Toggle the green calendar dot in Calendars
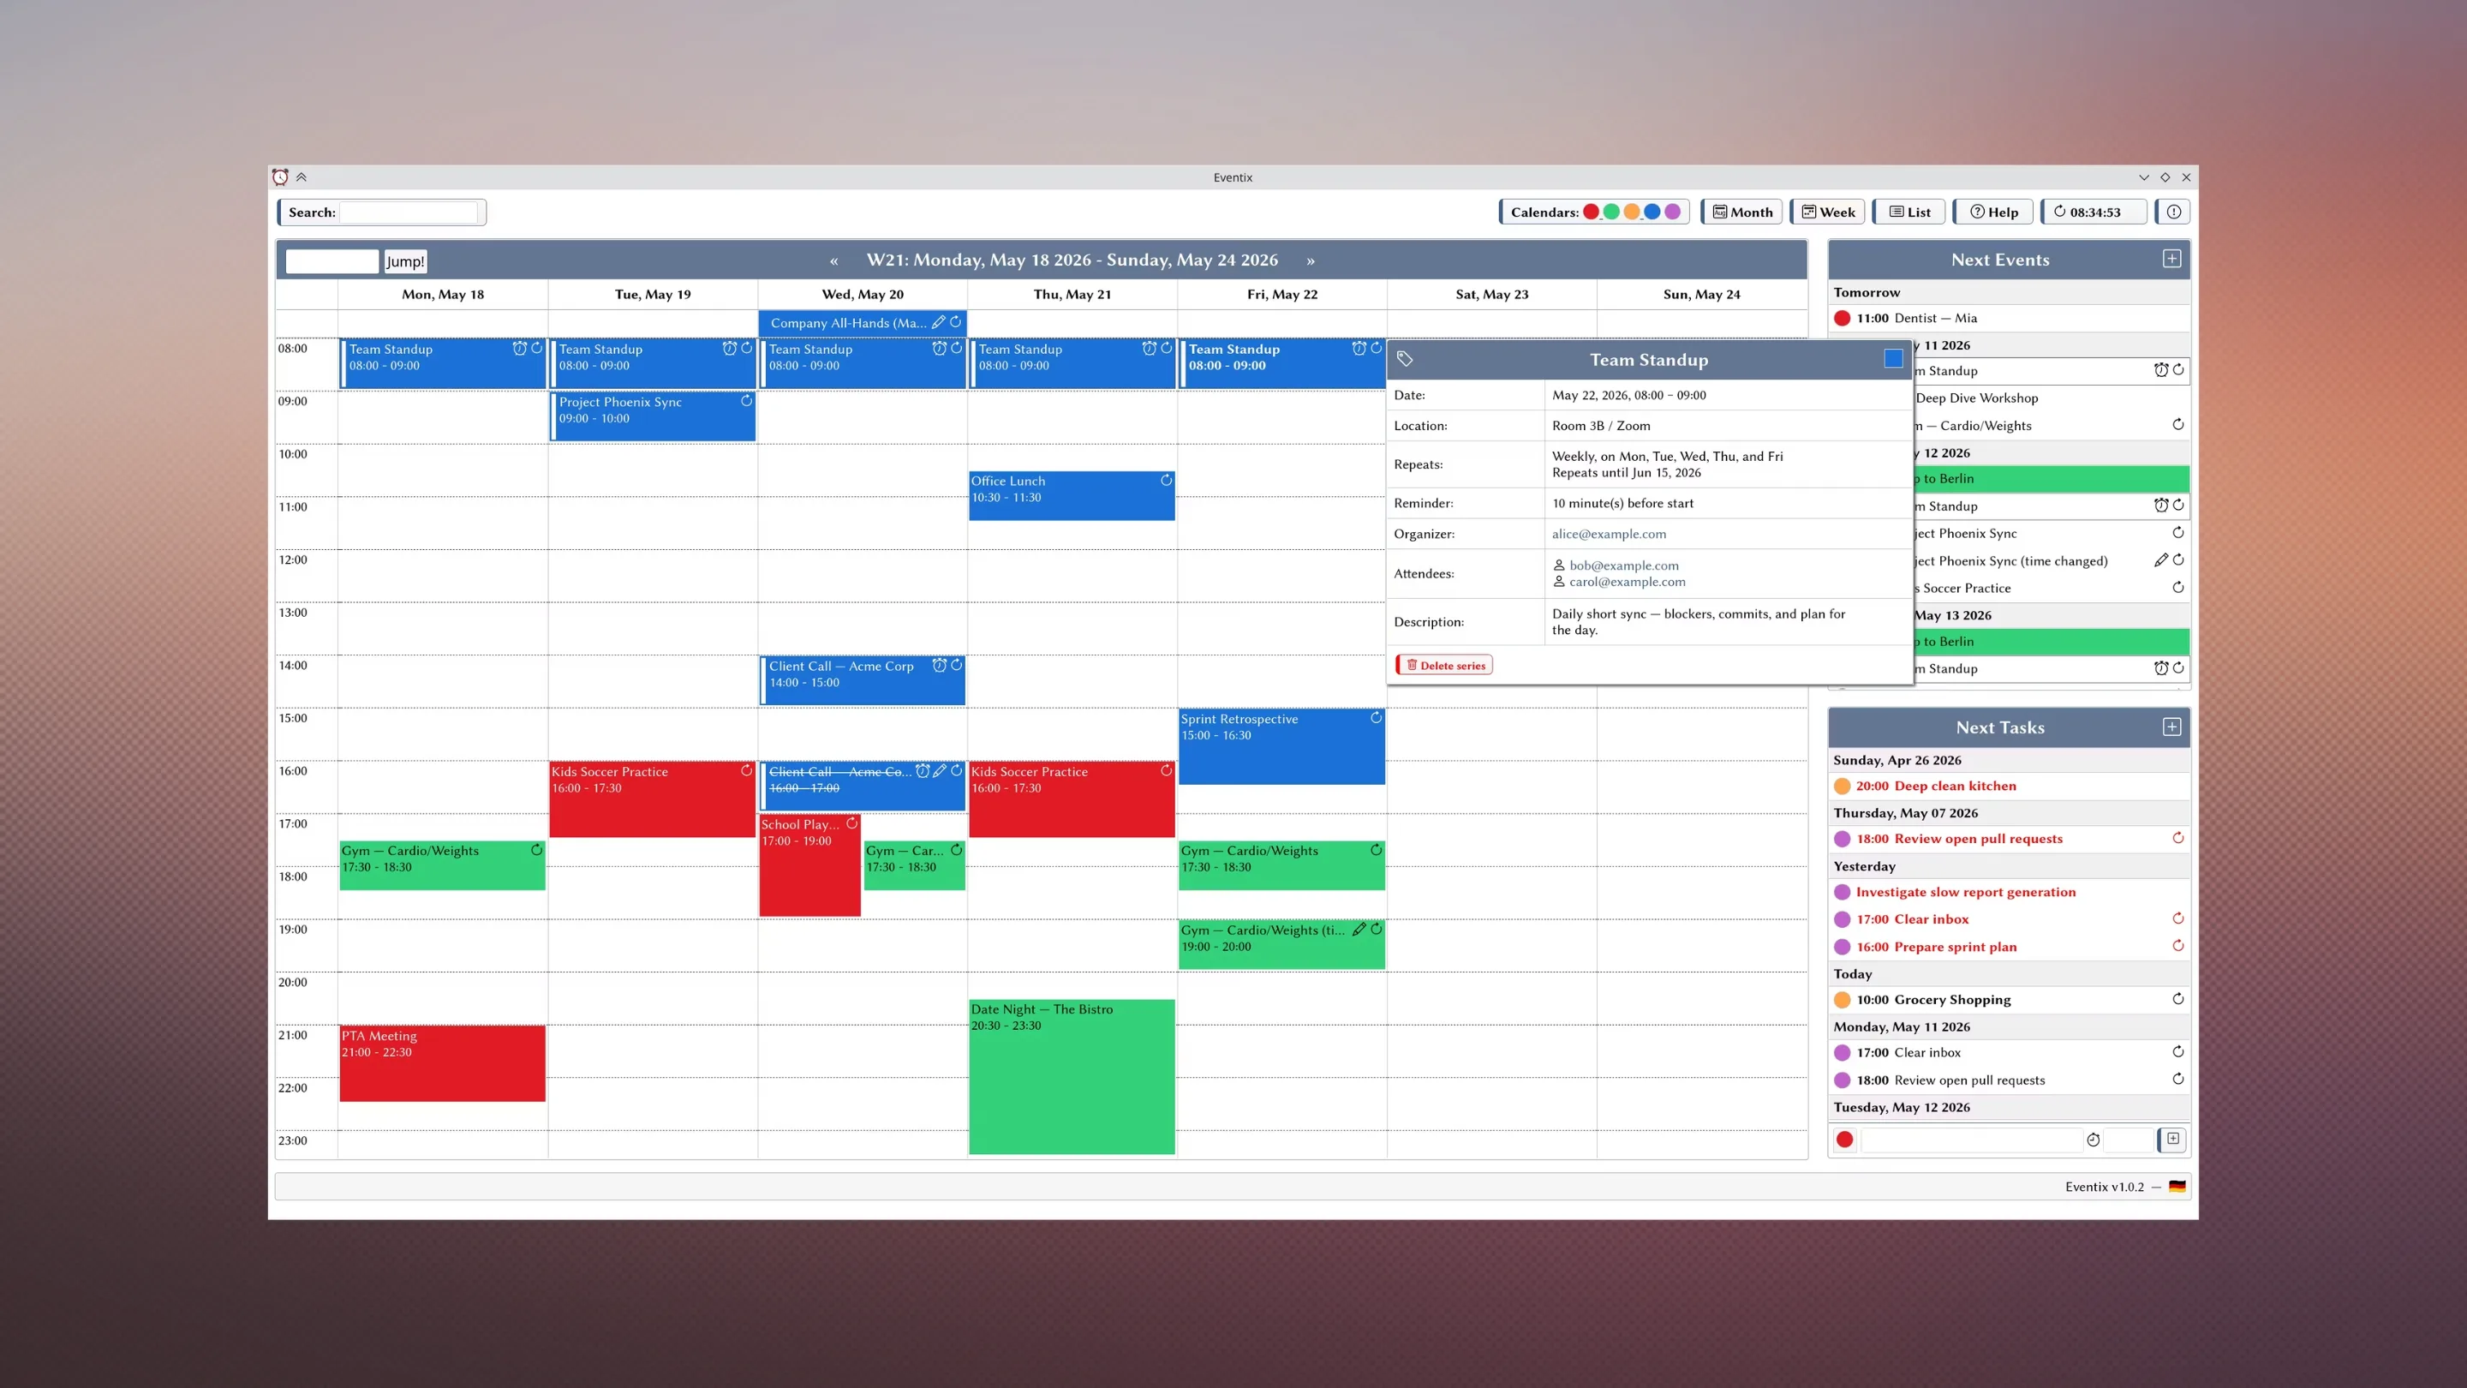This screenshot has height=1388, width=2467. tap(1610, 212)
